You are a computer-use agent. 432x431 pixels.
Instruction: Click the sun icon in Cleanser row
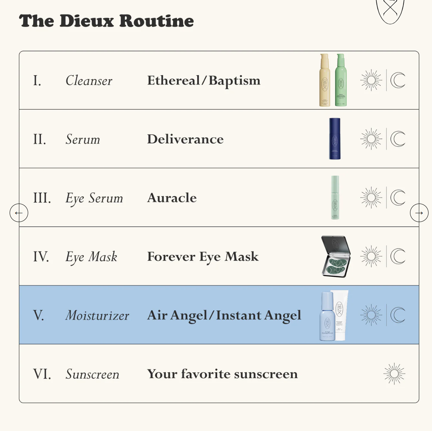tap(371, 80)
